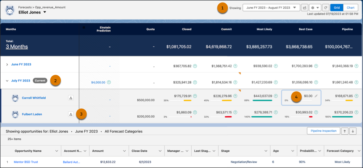The width and height of the screenshot is (363, 168).
Task: Switch to Grid view
Action: tap(337, 7)
